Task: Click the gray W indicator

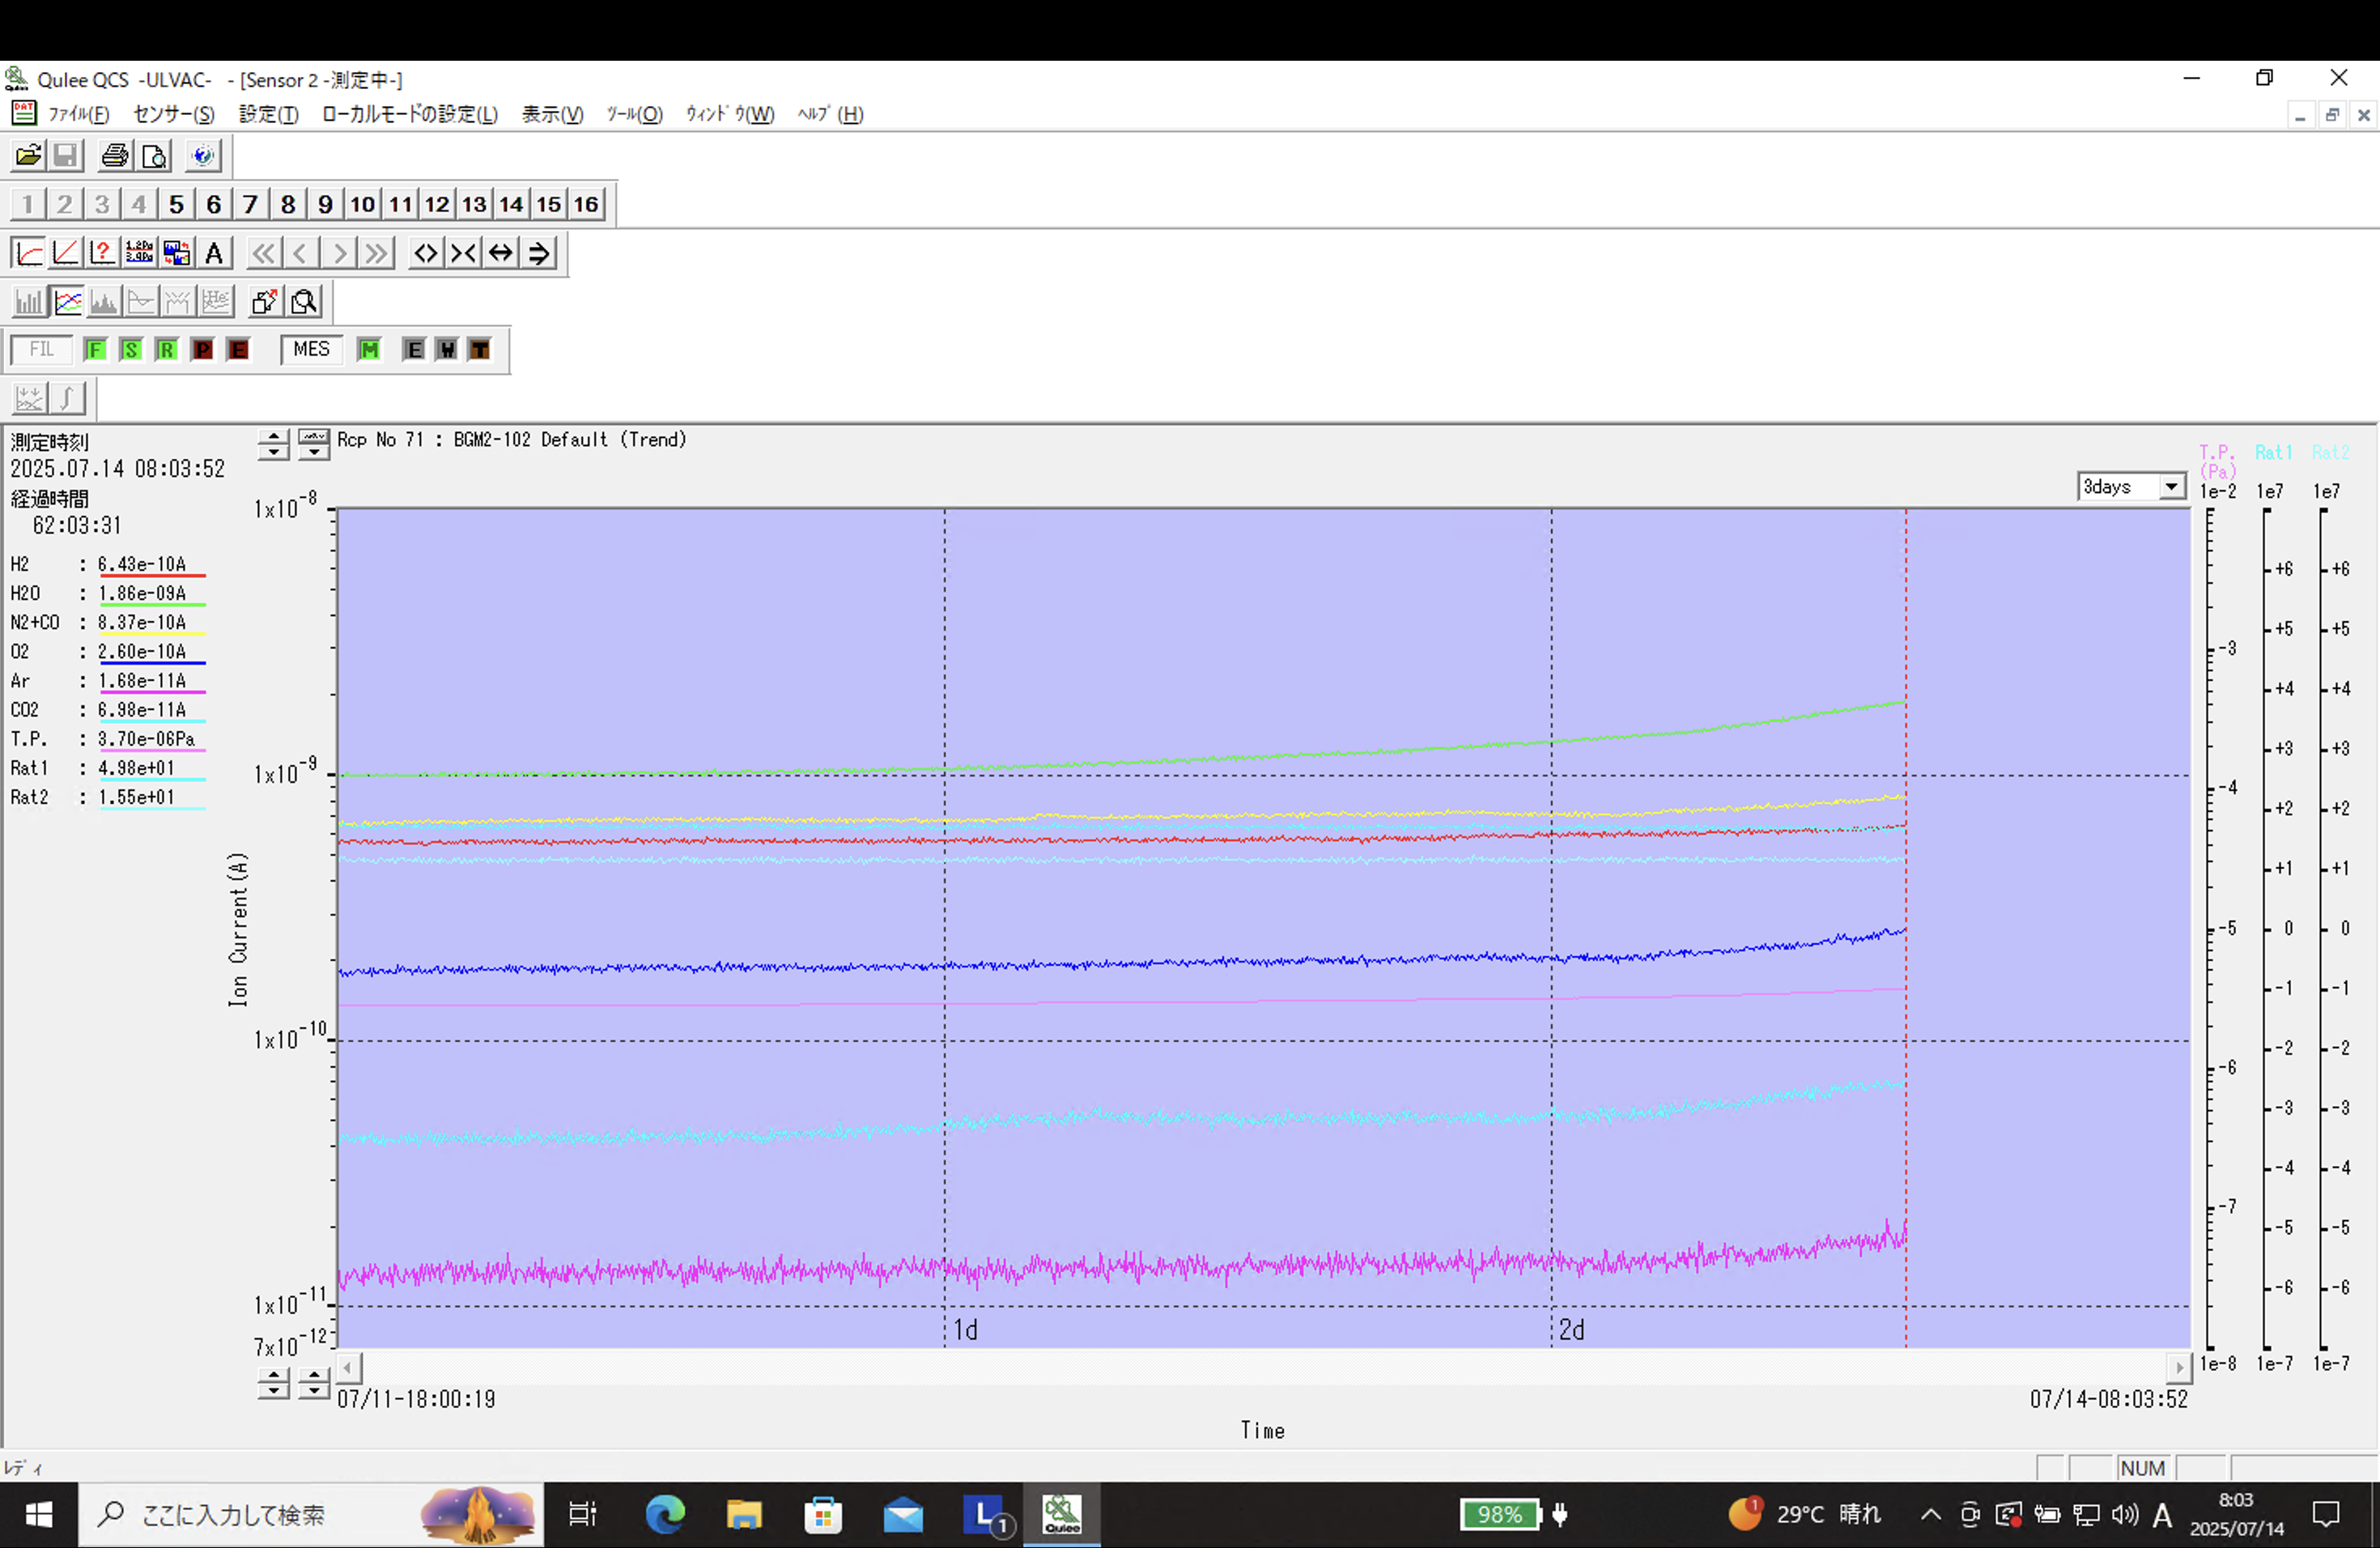Action: (447, 350)
